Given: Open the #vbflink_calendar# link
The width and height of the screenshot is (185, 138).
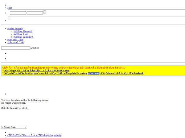Looking at the screenshot, I should (x=23, y=37).
